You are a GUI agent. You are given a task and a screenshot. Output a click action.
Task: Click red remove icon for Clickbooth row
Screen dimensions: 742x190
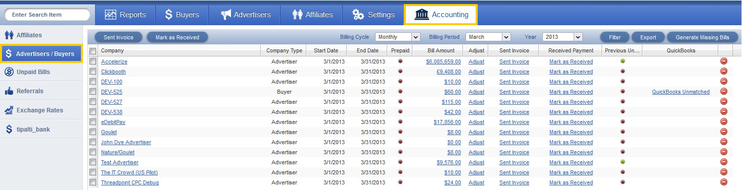723,72
